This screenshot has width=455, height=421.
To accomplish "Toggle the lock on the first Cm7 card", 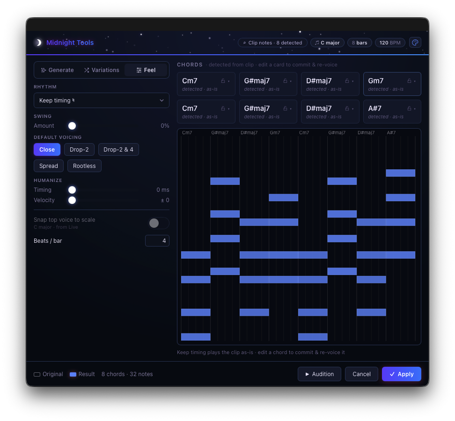I will pos(223,81).
